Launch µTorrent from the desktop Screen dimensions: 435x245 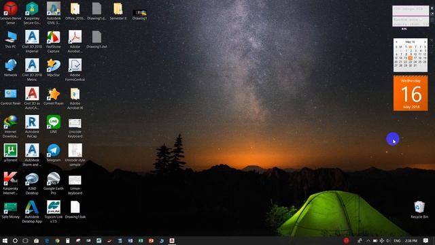[x=11, y=152]
